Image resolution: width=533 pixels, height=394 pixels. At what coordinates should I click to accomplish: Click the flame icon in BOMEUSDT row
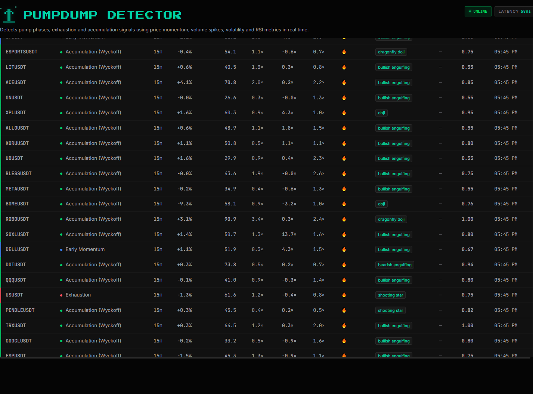click(x=344, y=204)
